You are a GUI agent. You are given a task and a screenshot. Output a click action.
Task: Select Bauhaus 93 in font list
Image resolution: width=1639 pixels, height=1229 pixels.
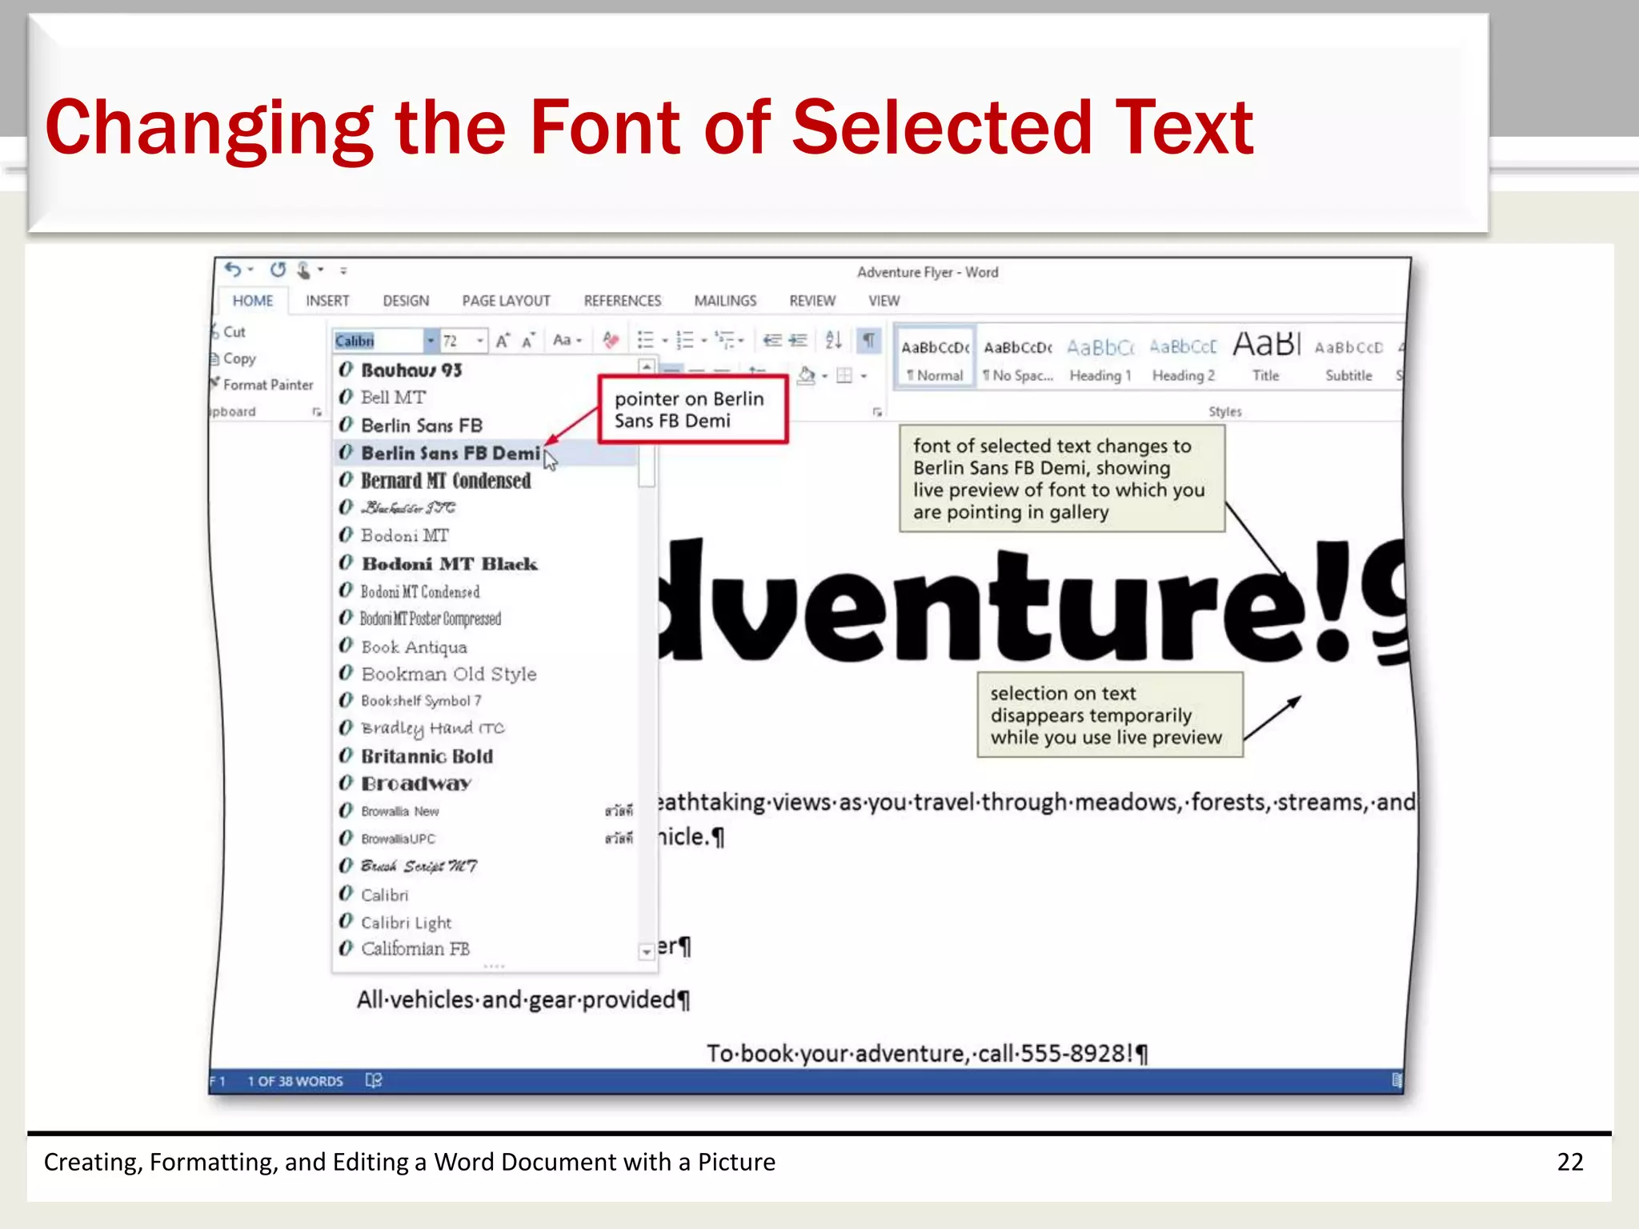(x=485, y=370)
